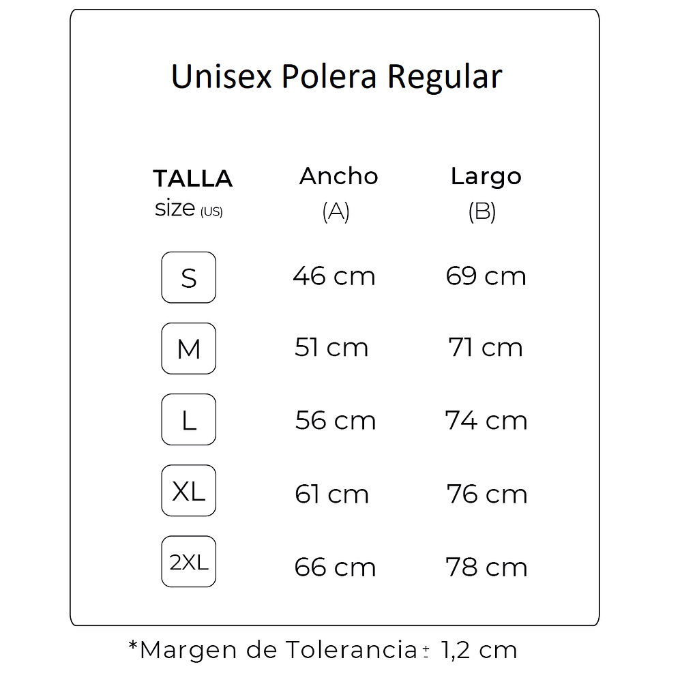Screen dimensions: 682x682
Task: Click the 71 cm length value
Action: tap(486, 348)
